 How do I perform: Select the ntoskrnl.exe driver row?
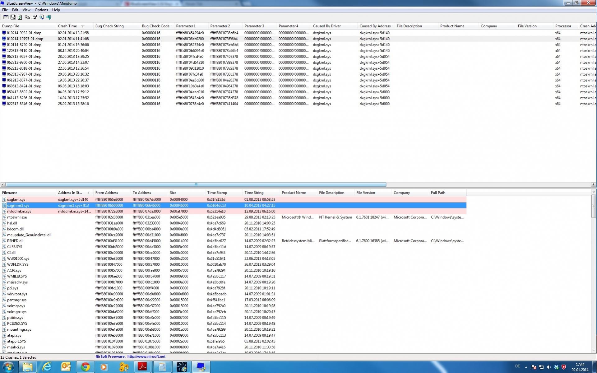[x=17, y=217]
